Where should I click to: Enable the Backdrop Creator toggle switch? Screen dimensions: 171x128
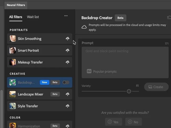66,82
